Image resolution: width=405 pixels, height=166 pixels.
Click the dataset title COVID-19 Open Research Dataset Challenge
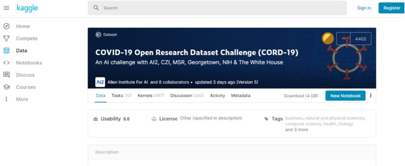pyautogui.click(x=197, y=52)
